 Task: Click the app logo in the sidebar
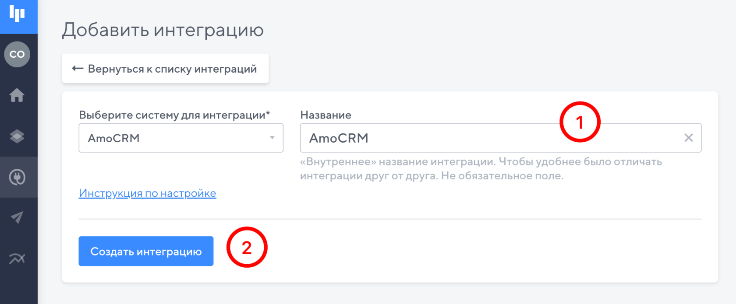point(18,14)
